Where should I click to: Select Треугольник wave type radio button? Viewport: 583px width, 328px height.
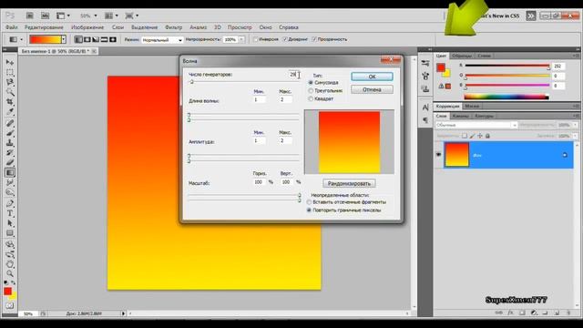[311, 91]
